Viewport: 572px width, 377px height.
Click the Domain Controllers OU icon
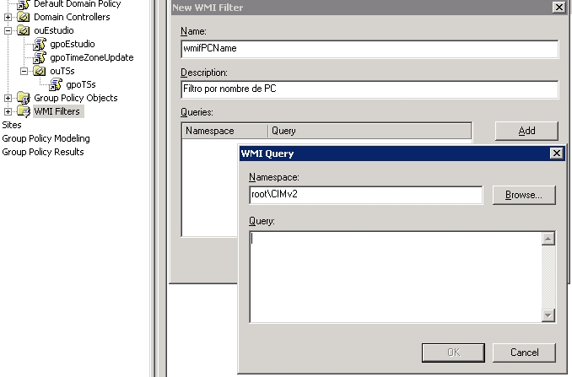(x=24, y=17)
